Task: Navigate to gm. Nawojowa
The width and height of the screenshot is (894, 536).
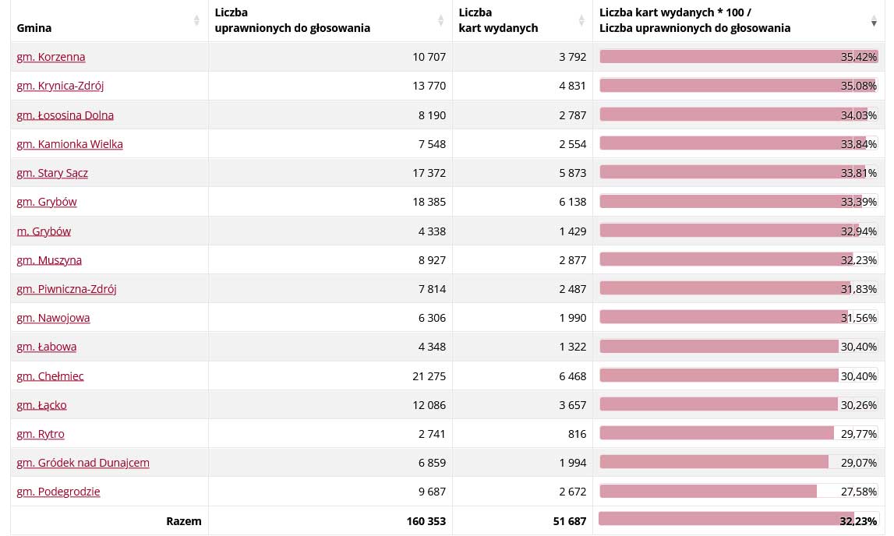Action: (53, 318)
